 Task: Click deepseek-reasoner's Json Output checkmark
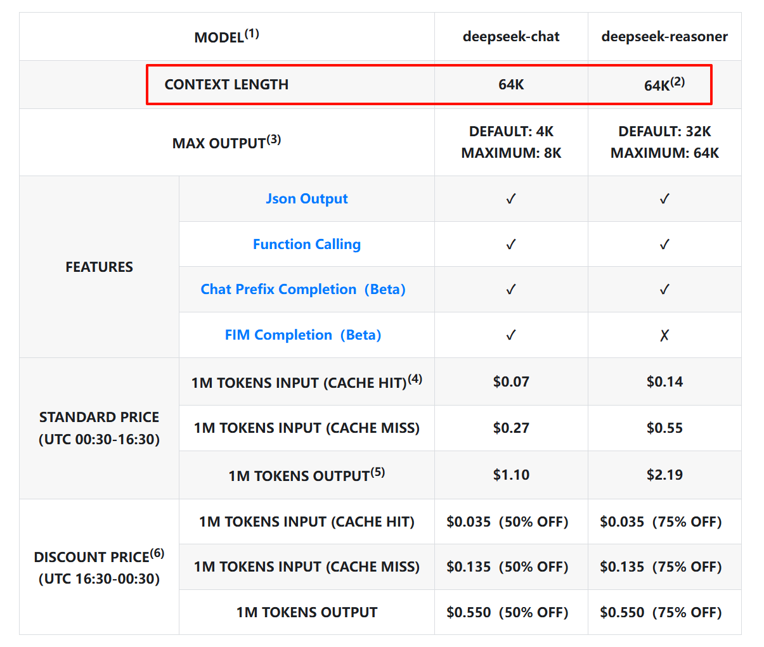click(x=664, y=199)
